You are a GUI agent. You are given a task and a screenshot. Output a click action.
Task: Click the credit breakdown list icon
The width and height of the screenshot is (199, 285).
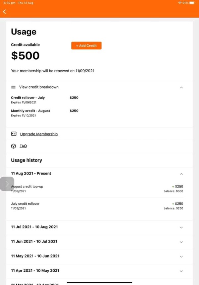(x=13, y=87)
